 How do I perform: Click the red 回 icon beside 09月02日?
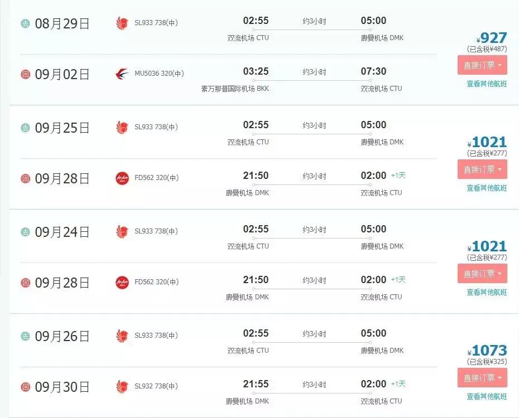pos(25,74)
